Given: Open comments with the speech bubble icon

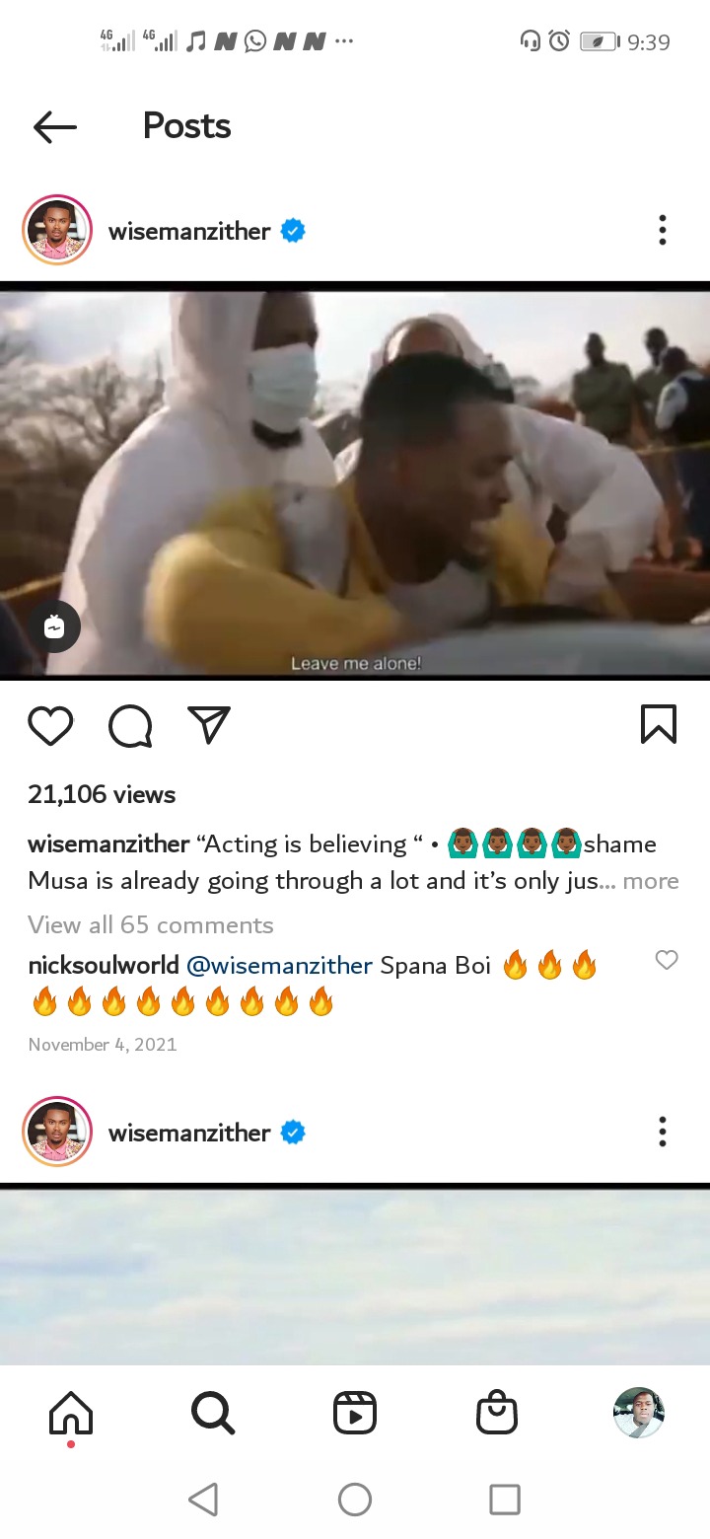Looking at the screenshot, I should pyautogui.click(x=130, y=727).
